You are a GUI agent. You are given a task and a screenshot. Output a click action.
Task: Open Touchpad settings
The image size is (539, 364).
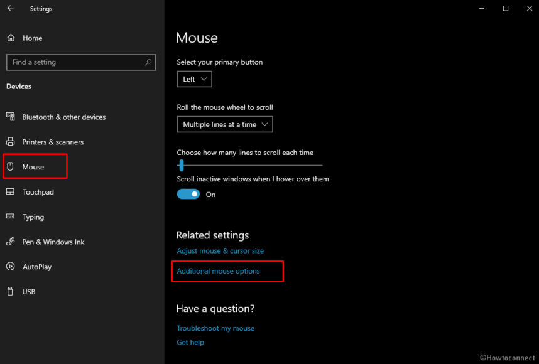40,191
